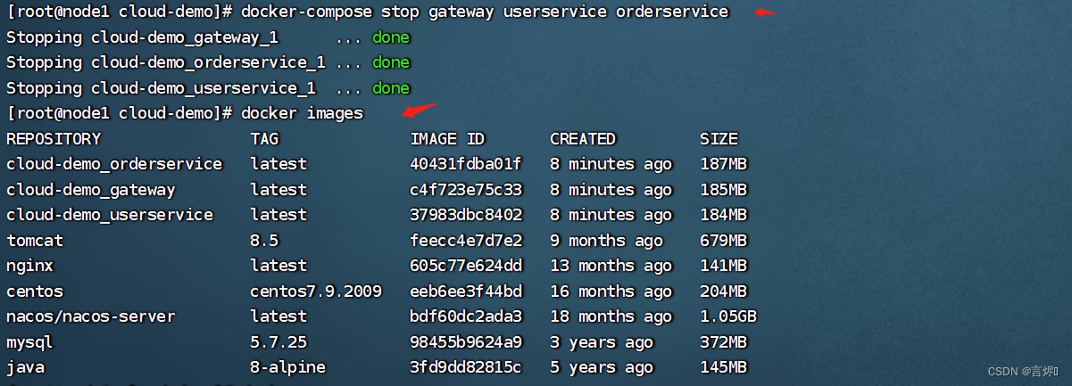Click size 187MB of orderservice image
Image resolution: width=1072 pixels, height=386 pixels.
coord(724,164)
